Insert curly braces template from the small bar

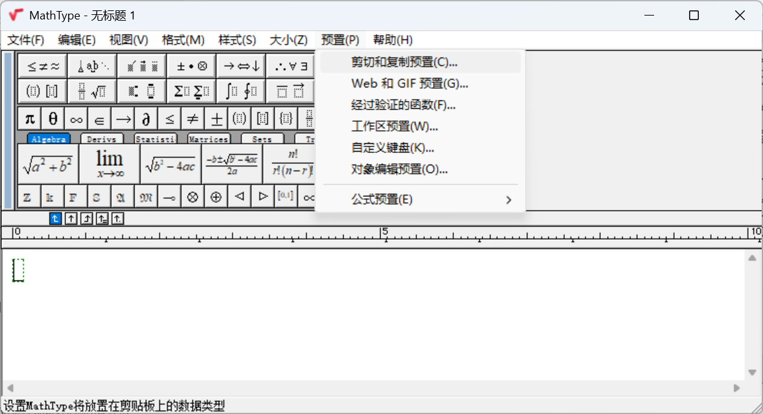click(286, 119)
